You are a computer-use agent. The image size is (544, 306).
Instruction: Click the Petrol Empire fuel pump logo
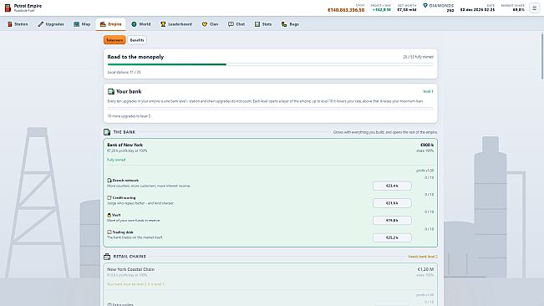tap(8, 8)
